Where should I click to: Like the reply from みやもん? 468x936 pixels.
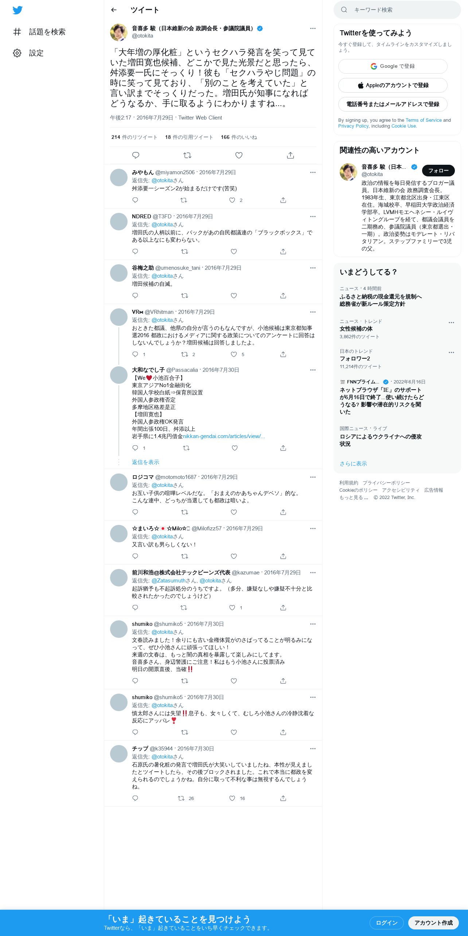pyautogui.click(x=232, y=200)
